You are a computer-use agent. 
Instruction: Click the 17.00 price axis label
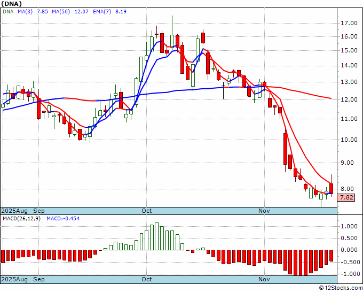tap(349, 23)
